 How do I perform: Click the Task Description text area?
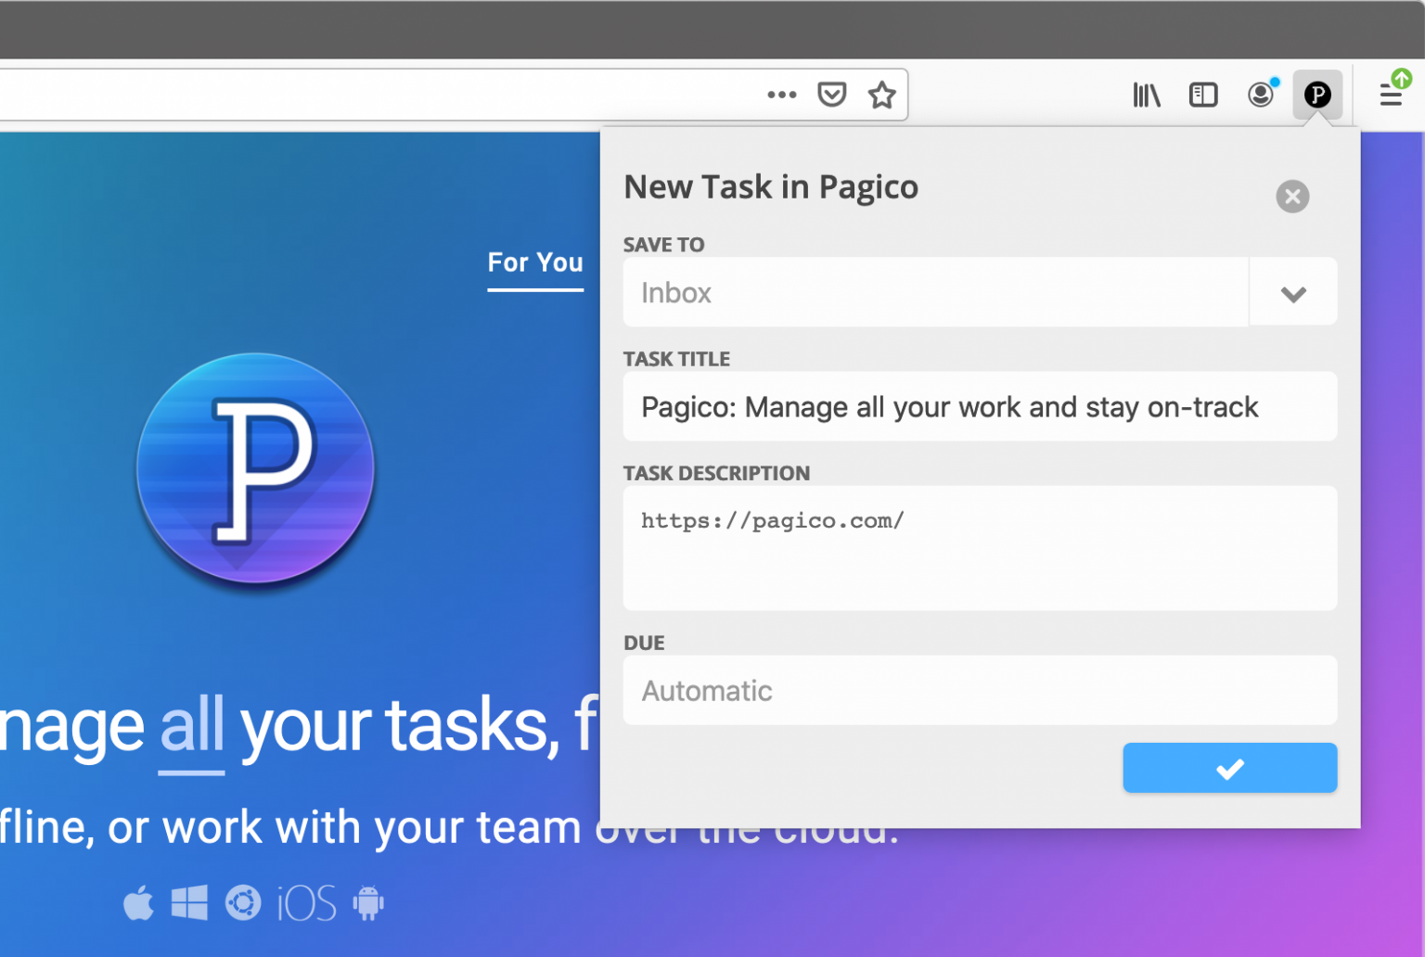pos(980,548)
